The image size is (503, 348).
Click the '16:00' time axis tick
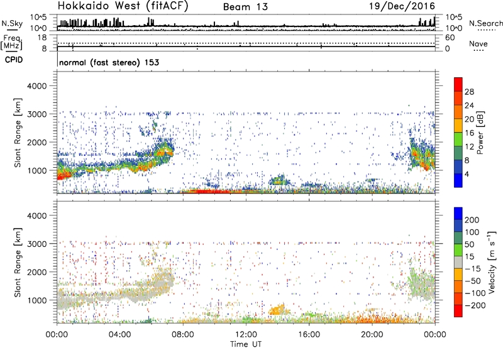point(309,335)
